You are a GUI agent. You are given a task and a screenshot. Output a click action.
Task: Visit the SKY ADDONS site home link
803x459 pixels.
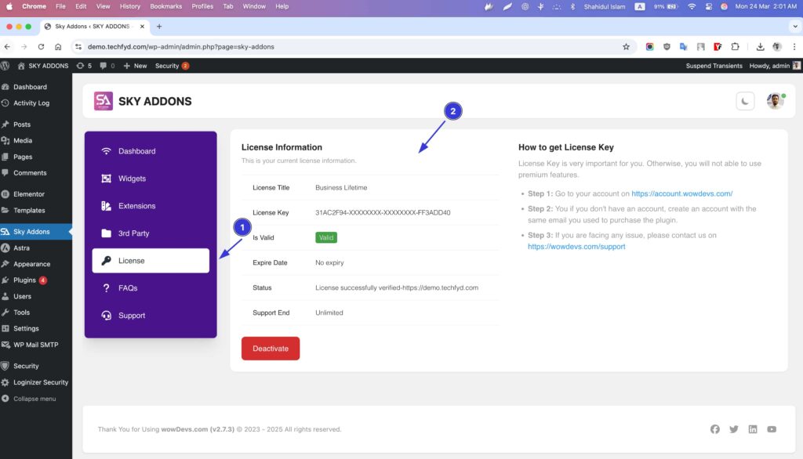tap(43, 66)
